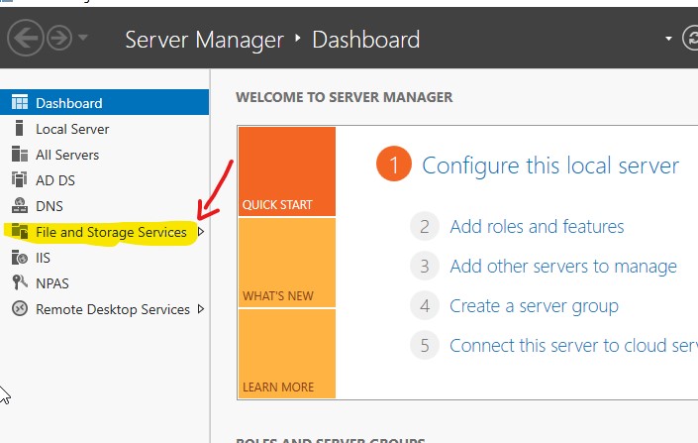Screen dimensions: 698x443
Task: Click the WELCOME TO SERVER MANAGER heading
Action: 345,97
